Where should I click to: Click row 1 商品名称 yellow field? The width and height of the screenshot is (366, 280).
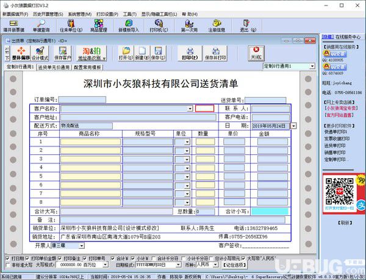coord(90,142)
